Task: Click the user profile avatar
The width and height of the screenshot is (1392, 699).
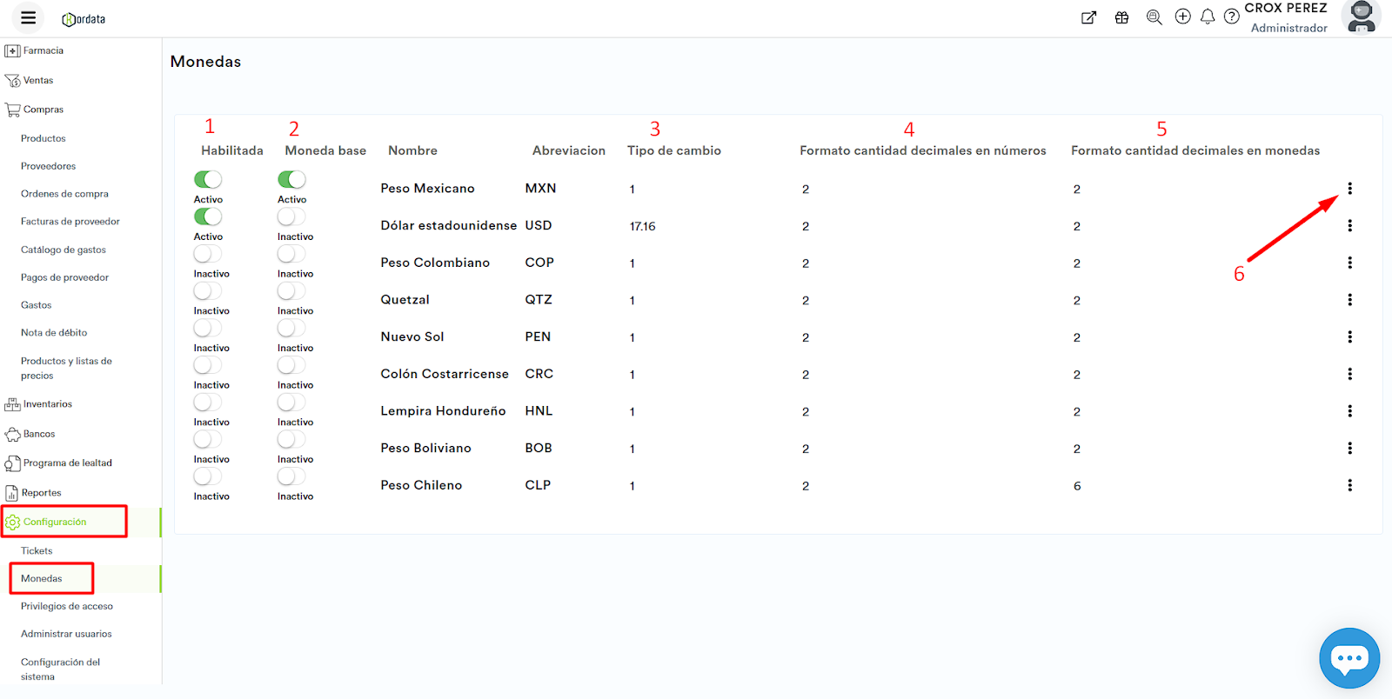Action: (x=1361, y=17)
